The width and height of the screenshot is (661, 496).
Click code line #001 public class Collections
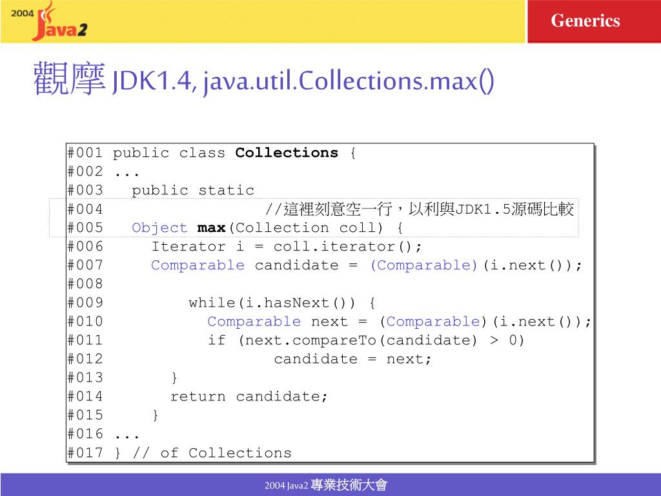click(x=212, y=152)
